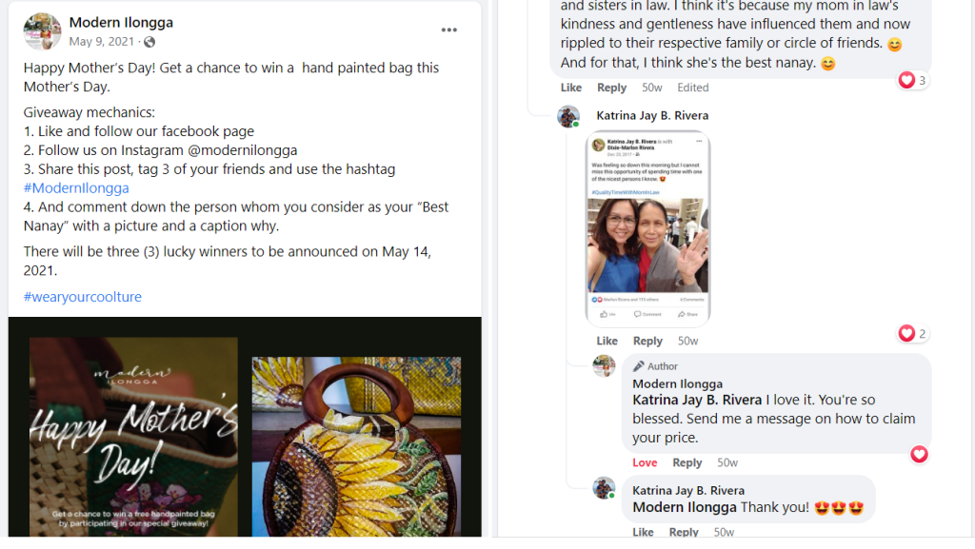Open the screenshot image in Katrina's comment
Viewport: 975px width, 549px height.
pos(647,228)
